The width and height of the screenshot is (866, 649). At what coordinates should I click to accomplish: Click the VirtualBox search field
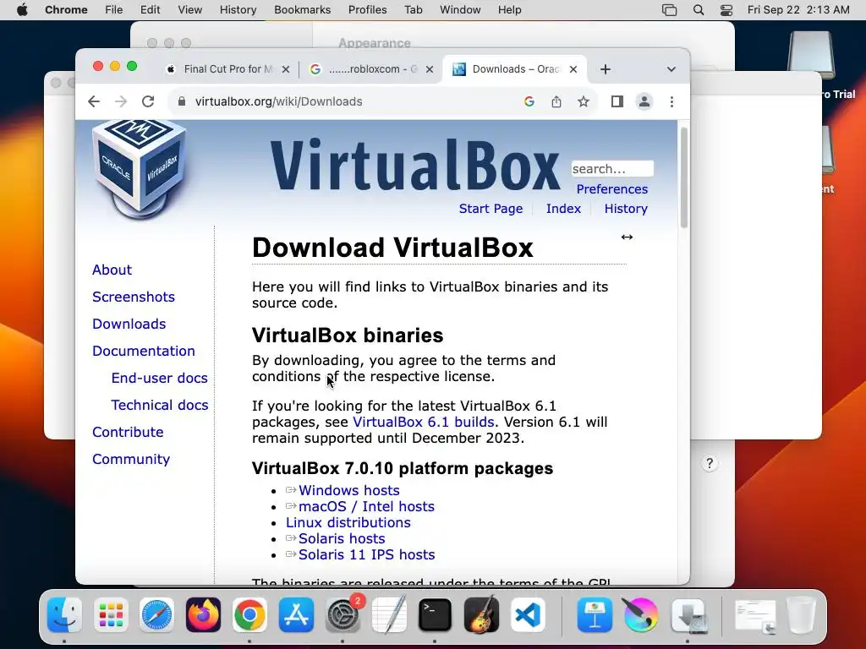tap(612, 169)
